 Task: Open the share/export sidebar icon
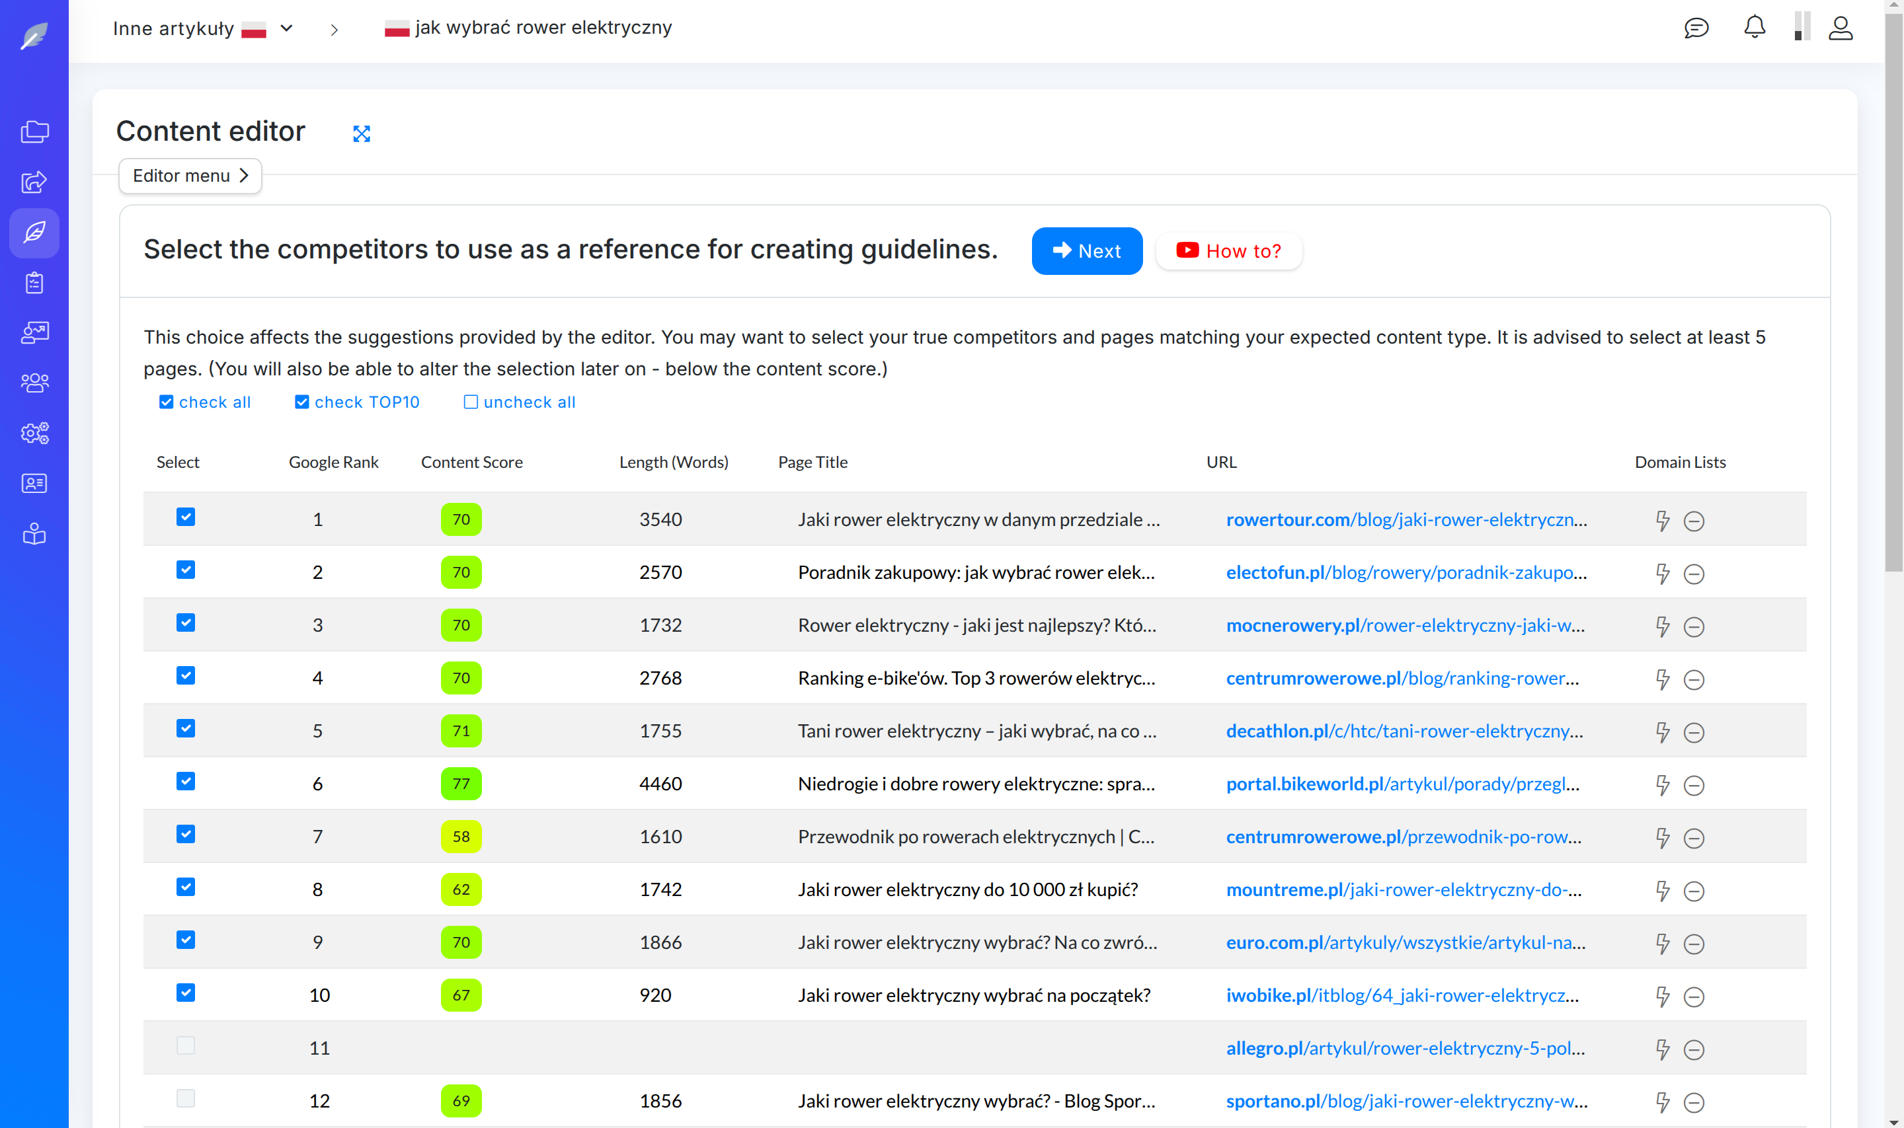tap(34, 182)
